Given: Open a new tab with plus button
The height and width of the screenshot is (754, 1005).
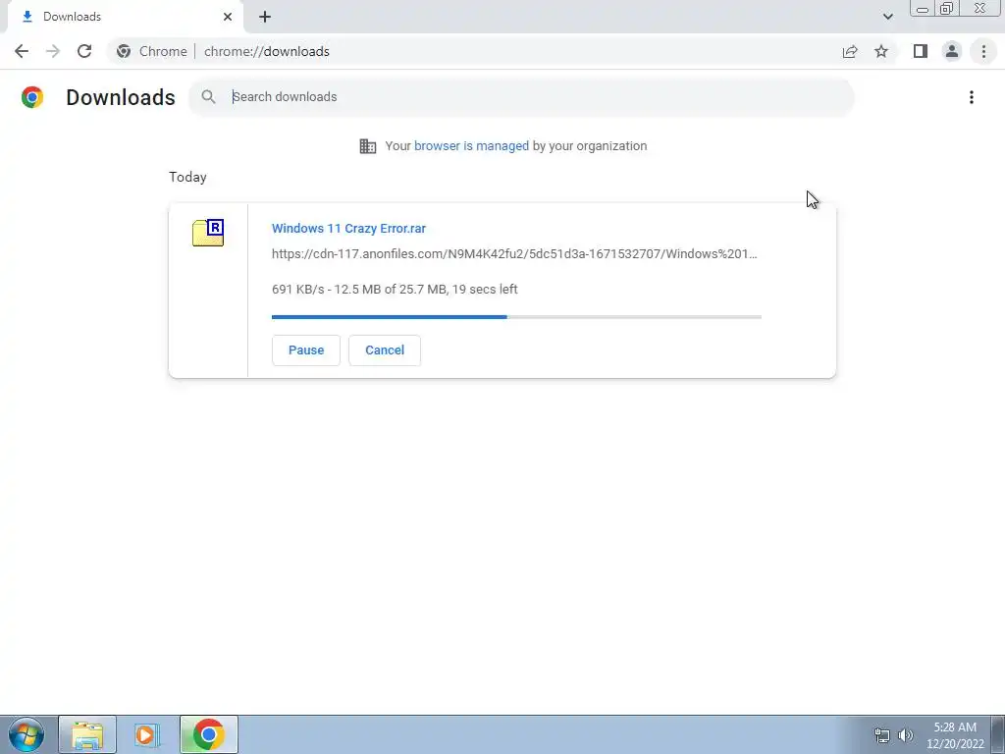Looking at the screenshot, I should [x=265, y=17].
